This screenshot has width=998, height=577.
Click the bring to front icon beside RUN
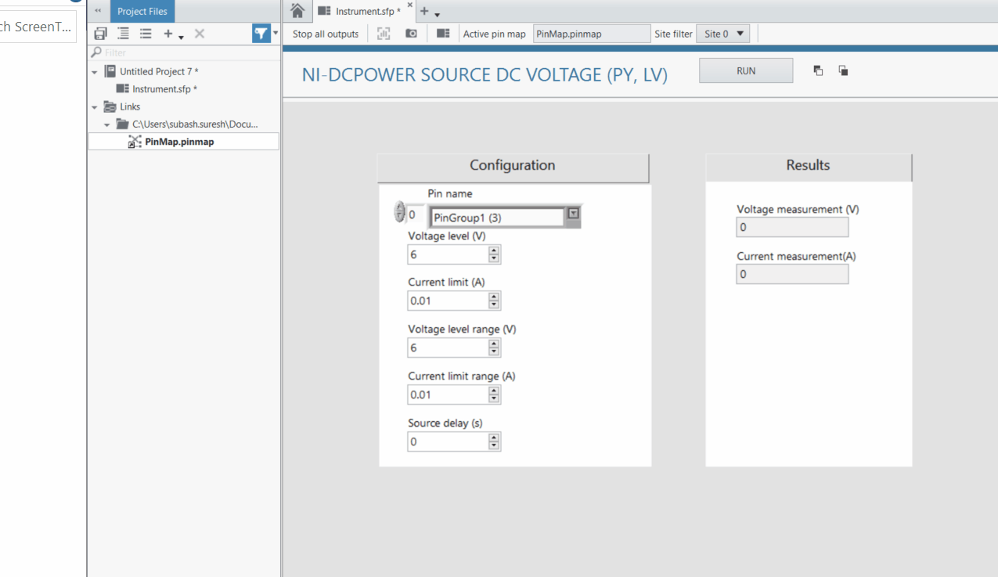818,70
